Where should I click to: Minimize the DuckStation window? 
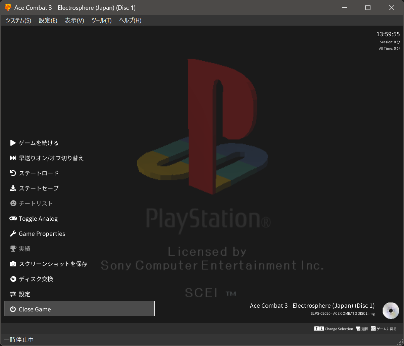pos(344,8)
